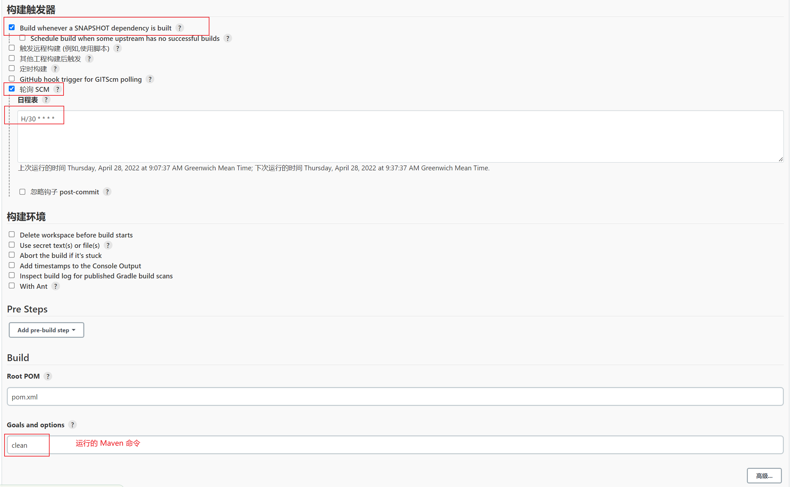Open help for SNAPSHOT dependency build option
Viewport: 790px width, 487px height.
(x=180, y=28)
